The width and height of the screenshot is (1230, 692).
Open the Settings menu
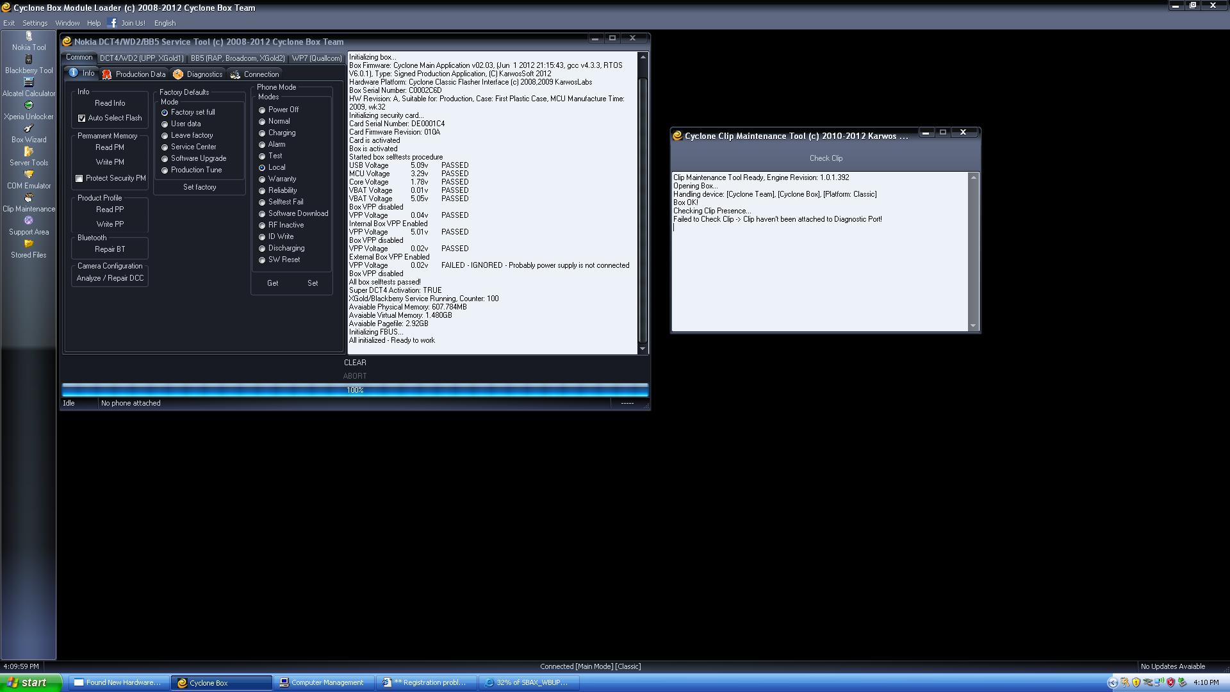point(35,23)
